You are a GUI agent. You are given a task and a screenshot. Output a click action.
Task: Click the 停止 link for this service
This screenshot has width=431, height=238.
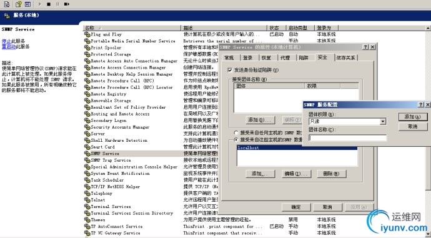pos(7,41)
